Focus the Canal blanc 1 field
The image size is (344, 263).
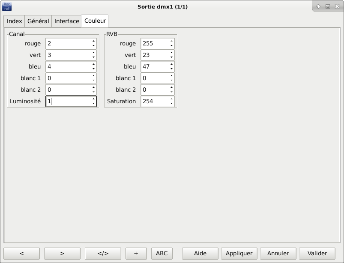(68, 78)
